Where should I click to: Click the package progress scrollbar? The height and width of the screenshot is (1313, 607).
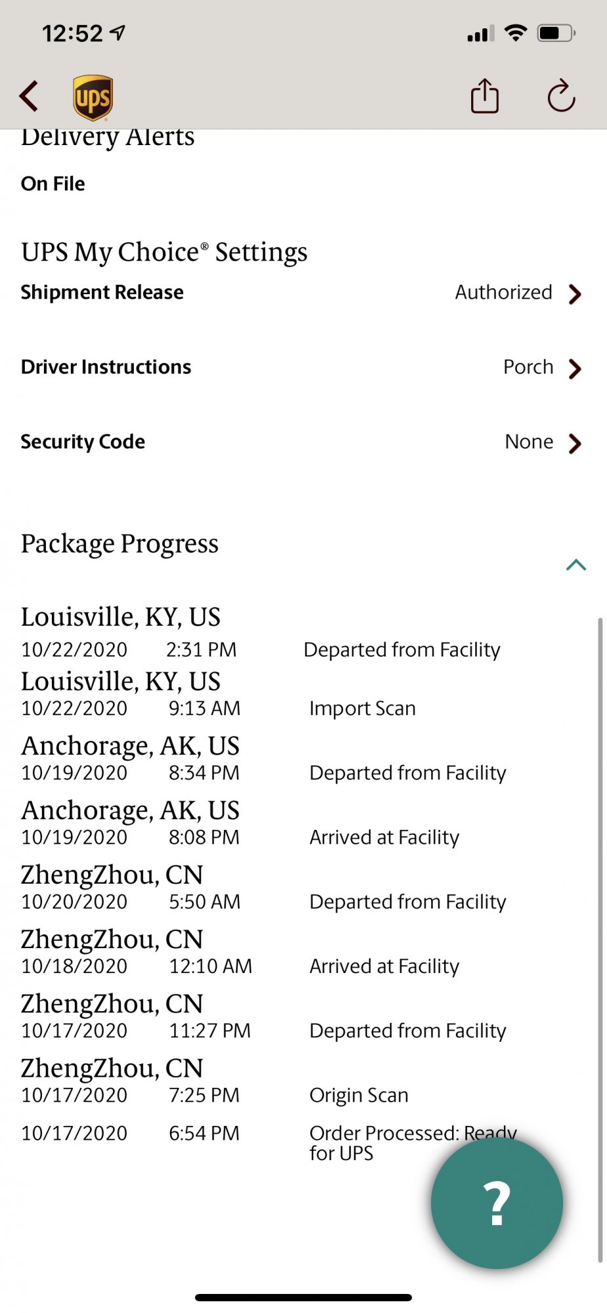pos(600,939)
